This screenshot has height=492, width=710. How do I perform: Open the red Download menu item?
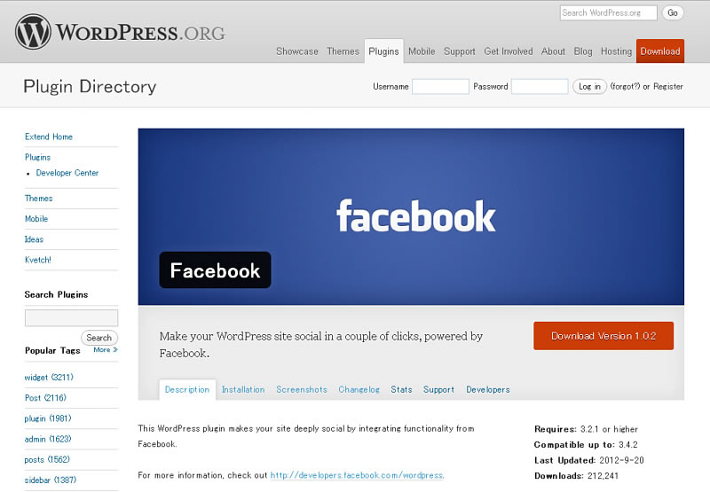[x=659, y=51]
